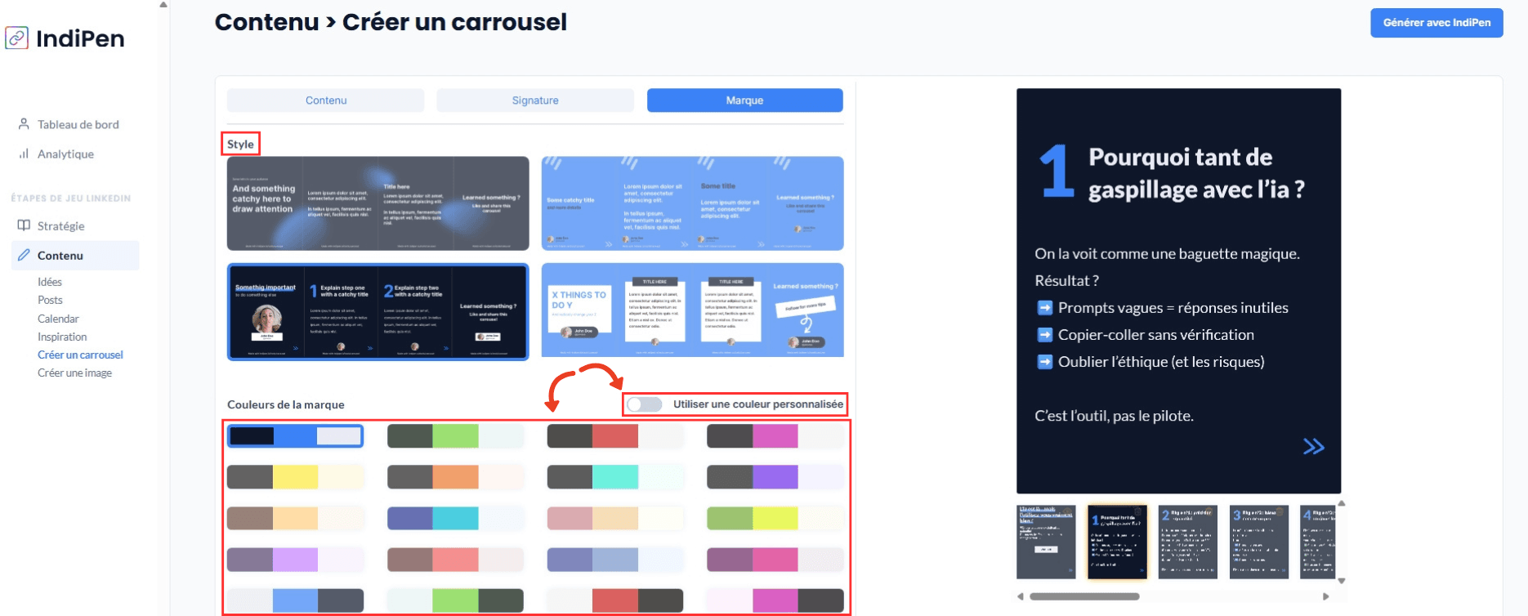This screenshot has height=616, width=1528.
Task: Open the Créer une image link
Action: (74, 373)
